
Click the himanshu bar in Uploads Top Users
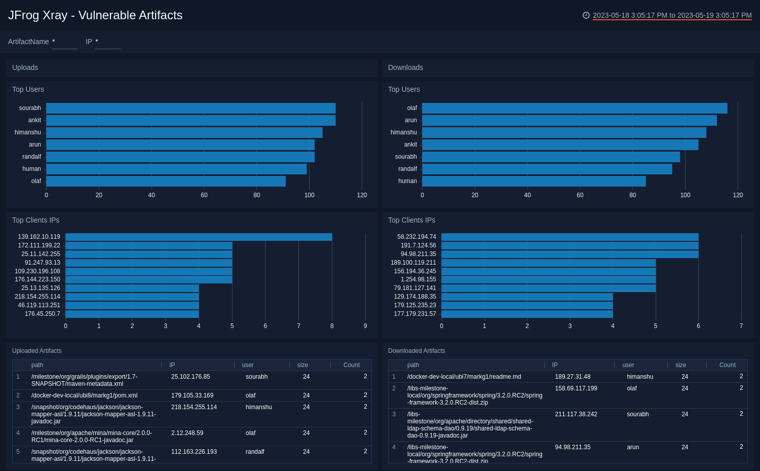tap(184, 132)
